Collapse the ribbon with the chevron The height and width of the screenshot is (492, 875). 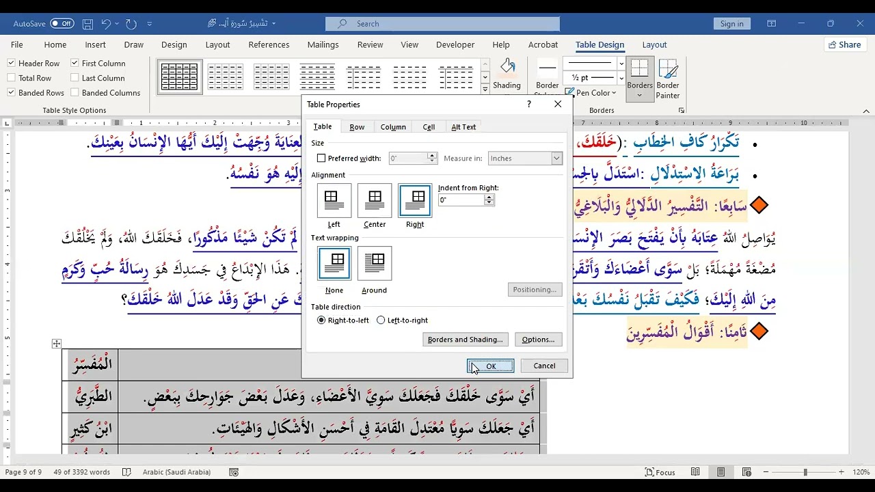[865, 110]
